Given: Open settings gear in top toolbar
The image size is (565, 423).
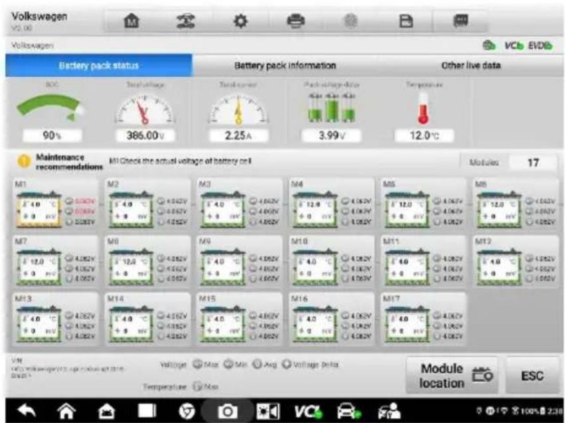Looking at the screenshot, I should [240, 21].
